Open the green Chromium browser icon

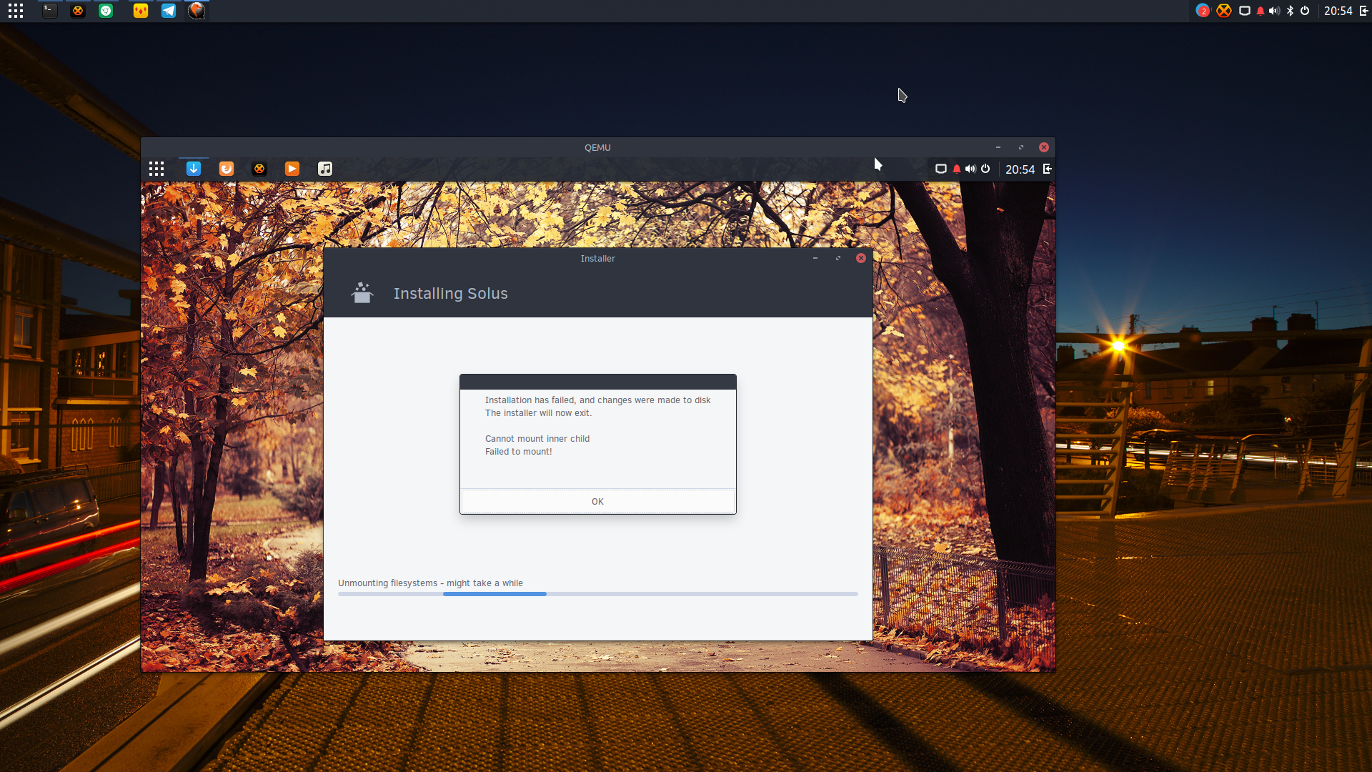pyautogui.click(x=106, y=11)
